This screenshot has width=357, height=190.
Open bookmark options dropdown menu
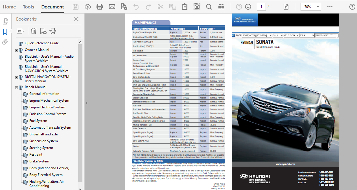click(21, 31)
